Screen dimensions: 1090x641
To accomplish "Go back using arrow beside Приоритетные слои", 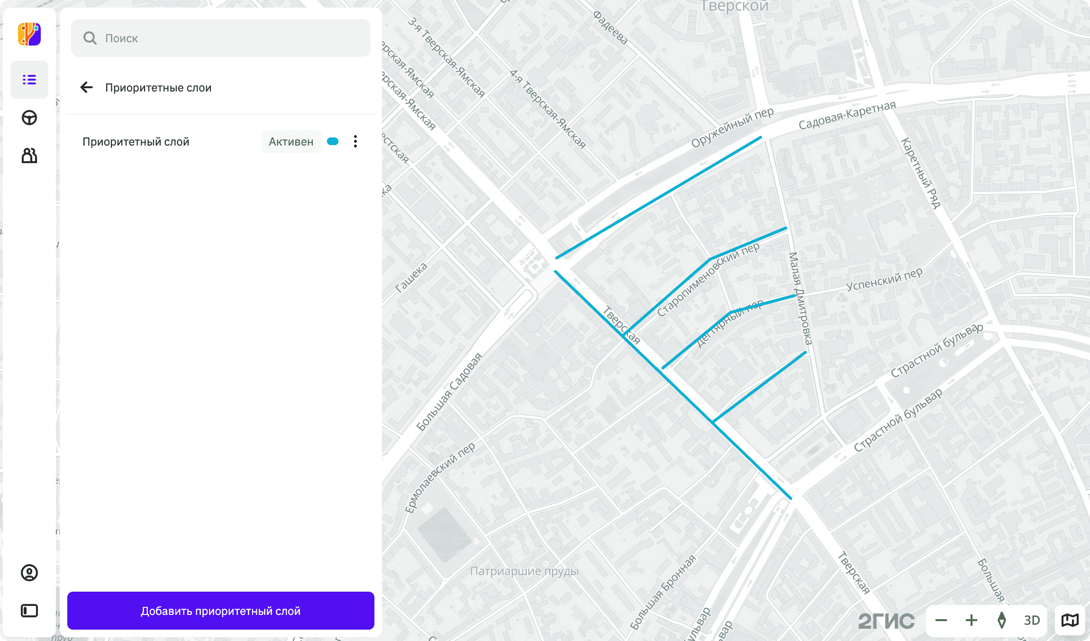I will click(87, 87).
